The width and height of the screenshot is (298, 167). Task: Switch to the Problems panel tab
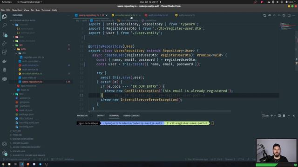click(82, 116)
